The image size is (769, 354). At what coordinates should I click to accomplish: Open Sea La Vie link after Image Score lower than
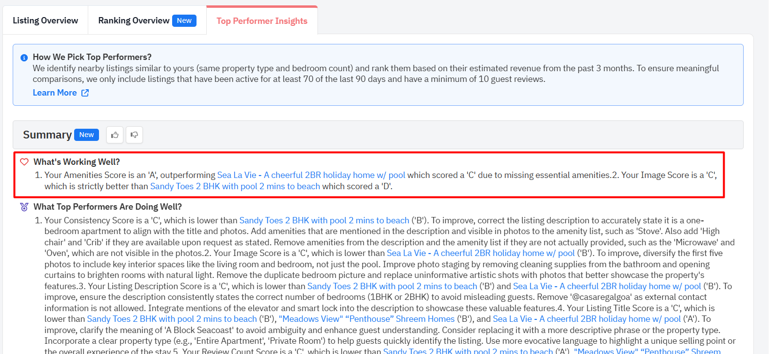[x=480, y=253]
